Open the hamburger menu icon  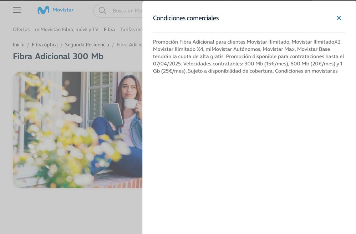click(17, 10)
